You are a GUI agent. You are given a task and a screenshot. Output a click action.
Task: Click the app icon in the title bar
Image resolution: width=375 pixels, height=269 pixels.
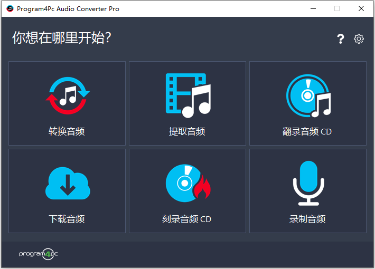coord(9,8)
